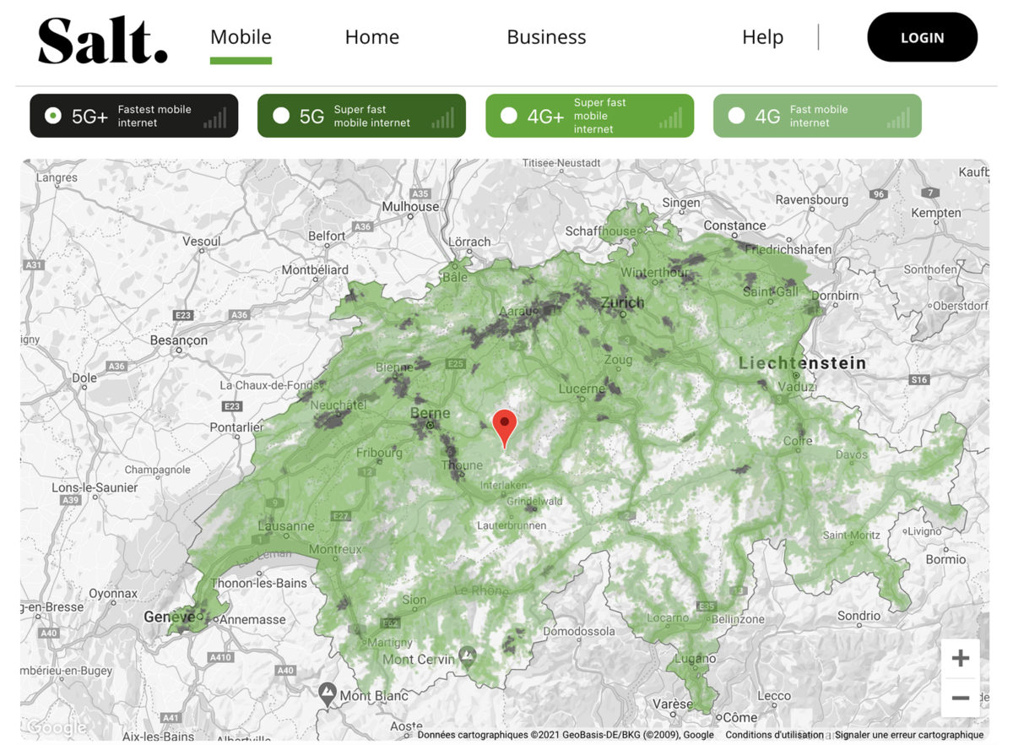Click the Schaffhouse label
Image resolution: width=1013 pixels, height=745 pixels.
[603, 231]
